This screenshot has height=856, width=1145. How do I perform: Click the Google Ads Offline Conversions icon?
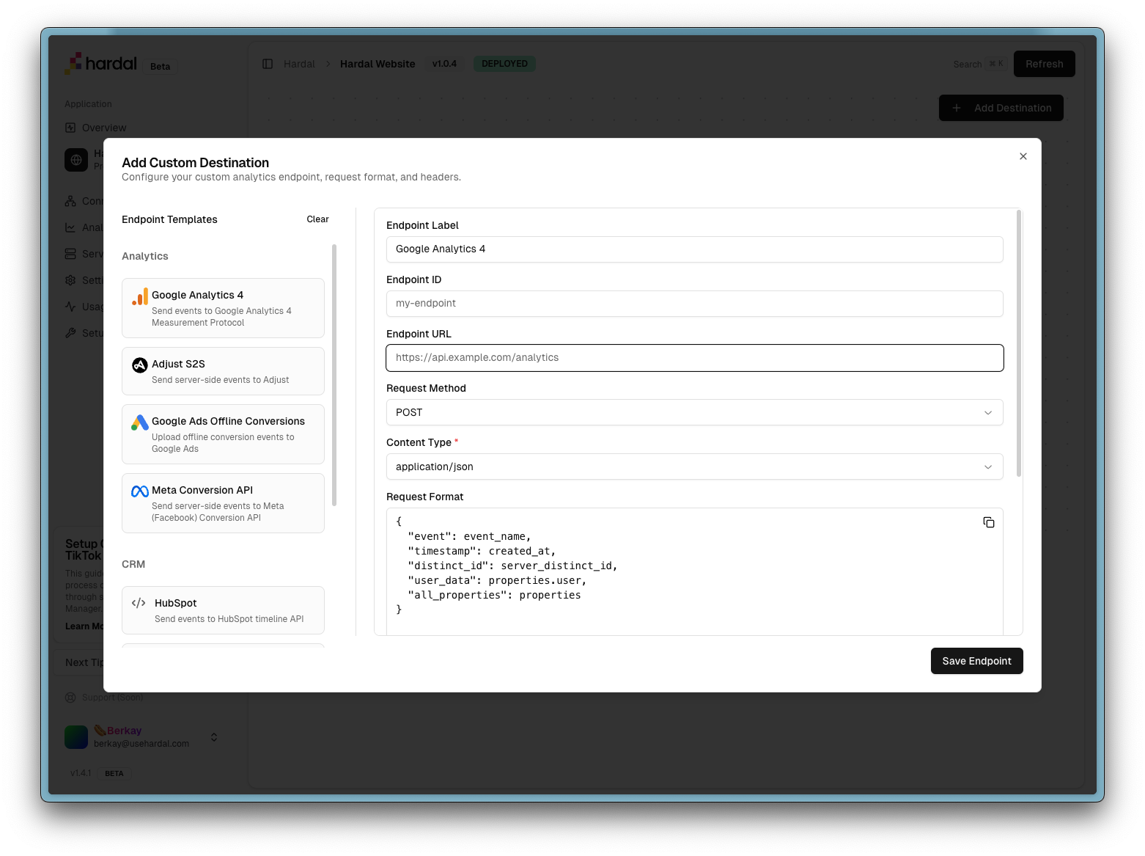[x=140, y=422]
